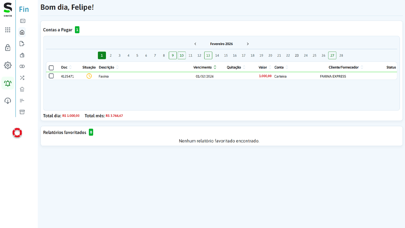Click the SIMOB logo
Viewport: 405px width, 228px height.
pyautogui.click(x=7, y=9)
